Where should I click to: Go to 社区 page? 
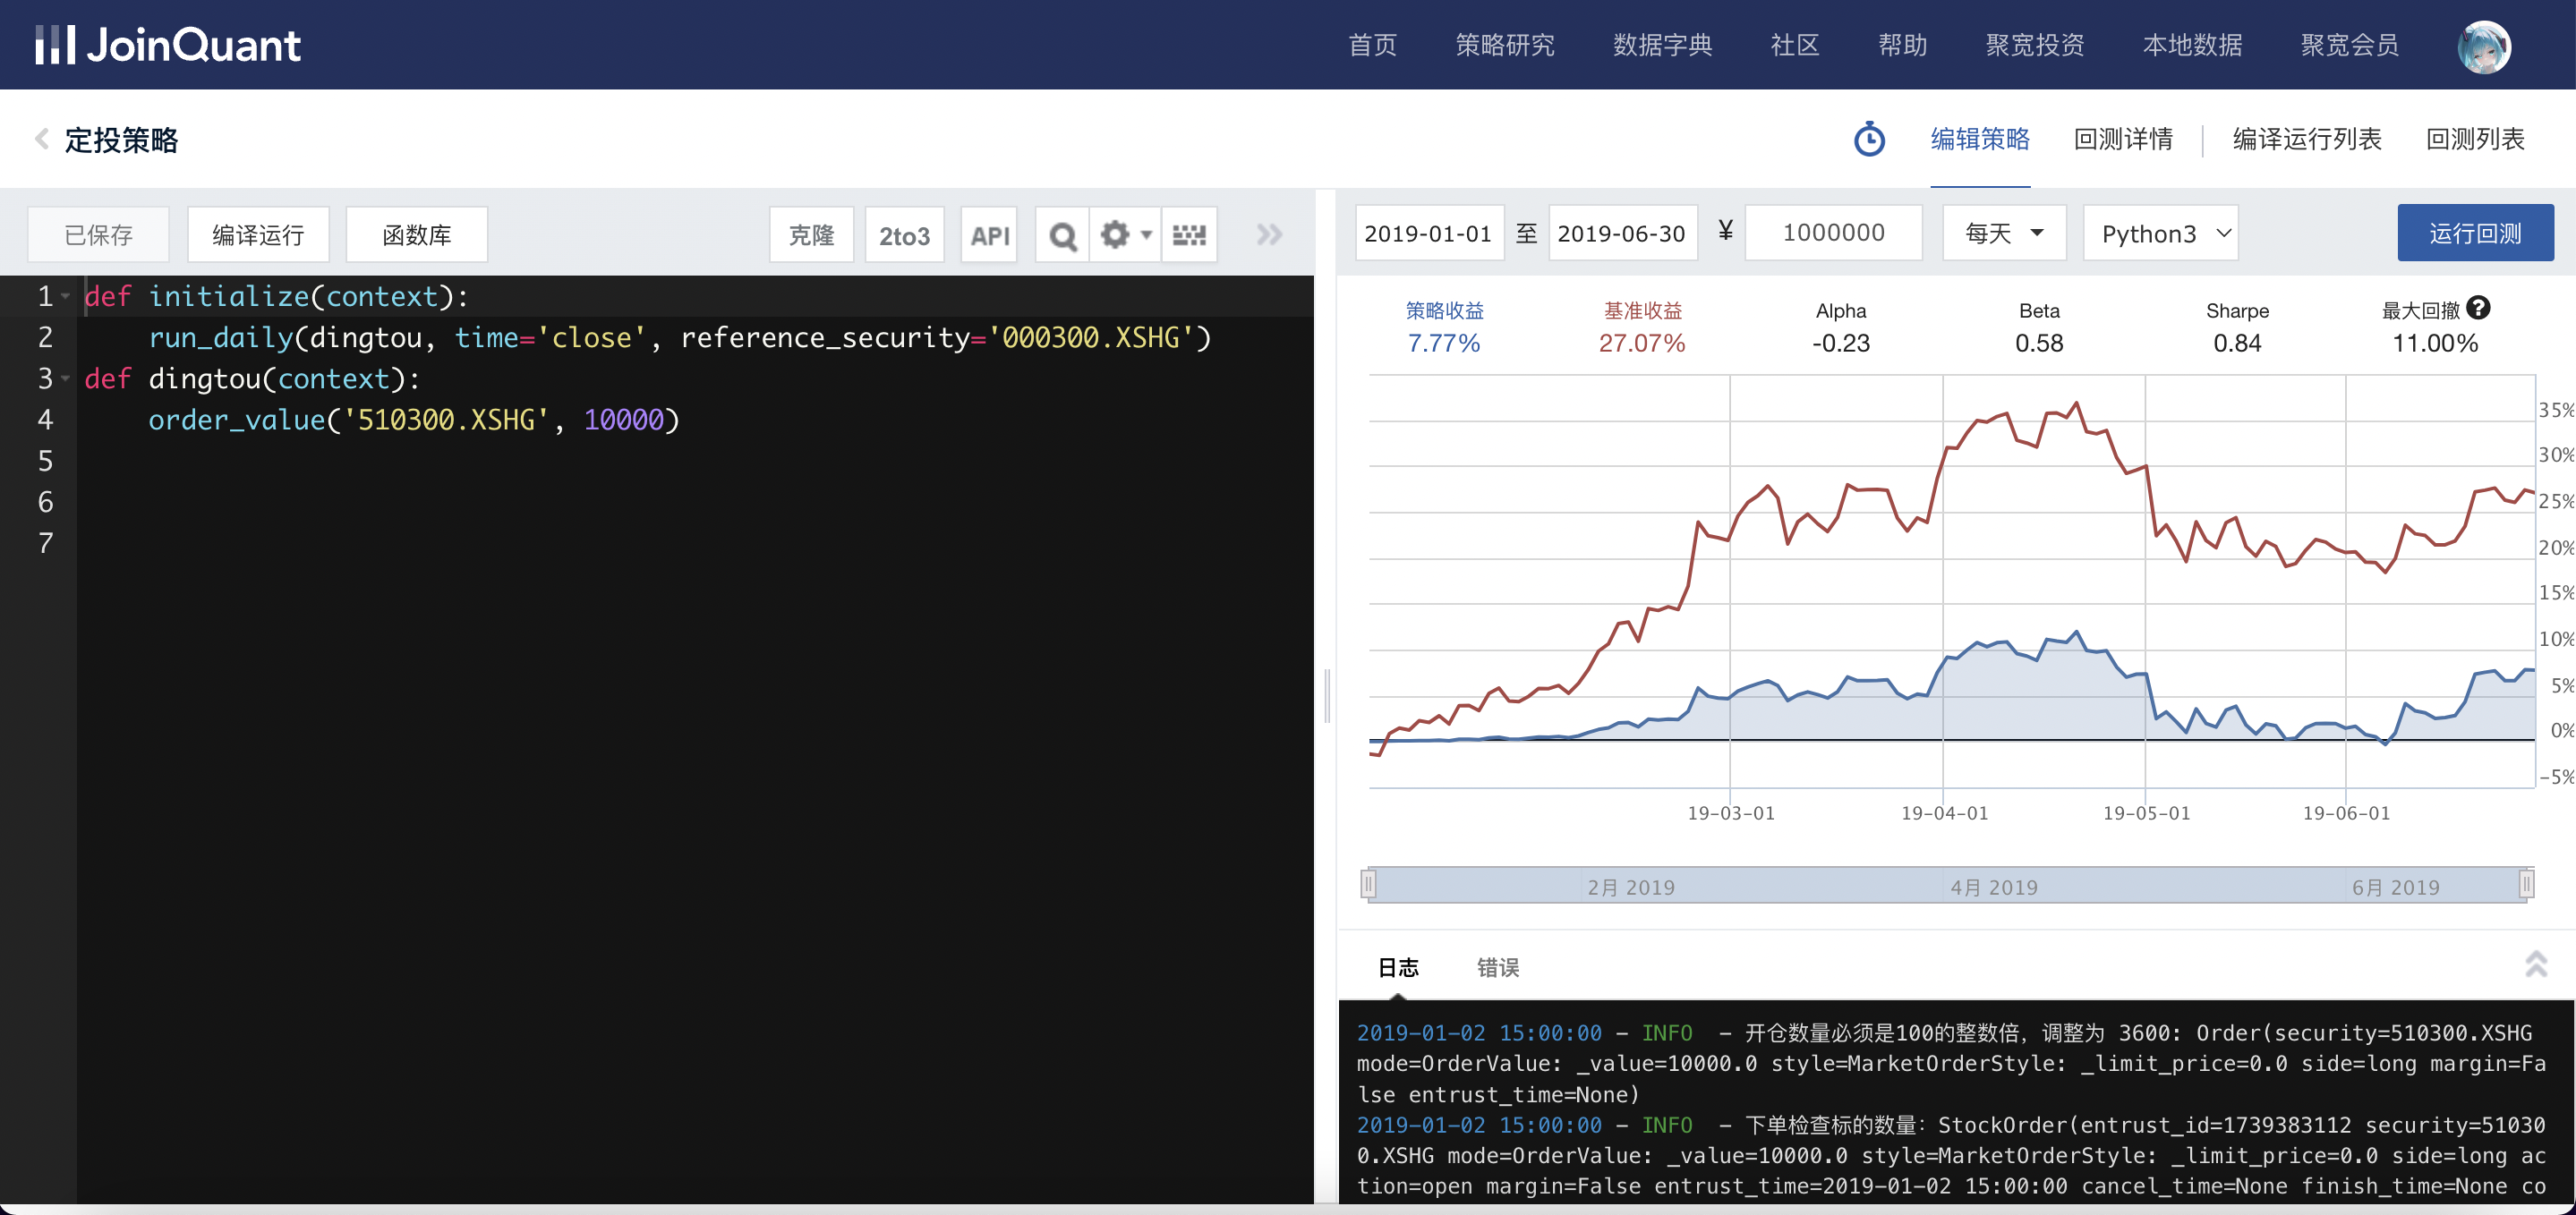[x=1795, y=45]
